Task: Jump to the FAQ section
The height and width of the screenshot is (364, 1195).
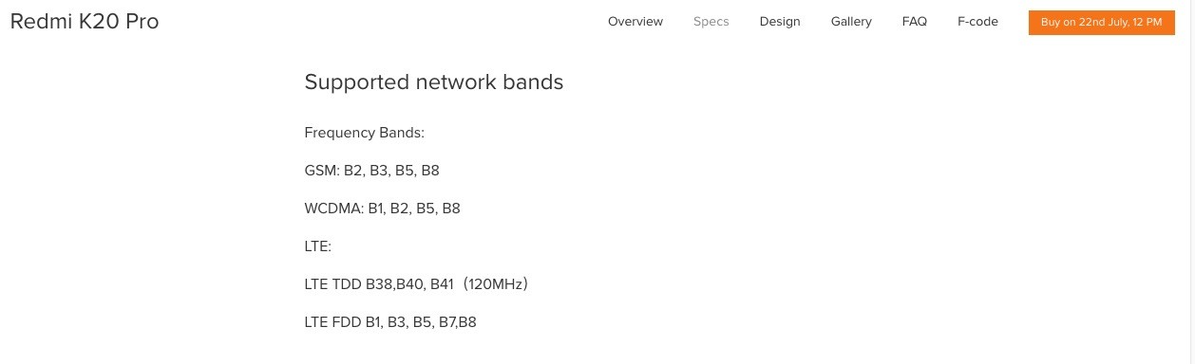Action: click(x=915, y=22)
